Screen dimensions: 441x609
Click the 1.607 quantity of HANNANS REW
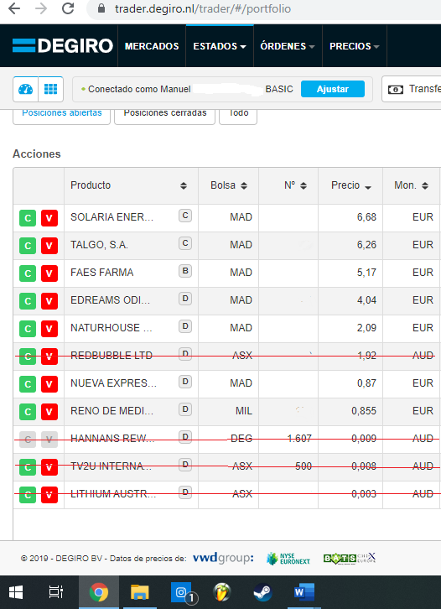pyautogui.click(x=299, y=439)
